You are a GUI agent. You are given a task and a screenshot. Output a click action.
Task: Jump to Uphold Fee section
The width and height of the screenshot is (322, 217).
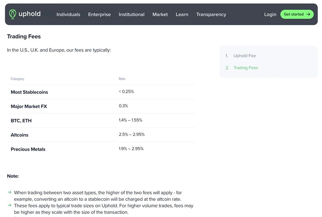pos(244,56)
